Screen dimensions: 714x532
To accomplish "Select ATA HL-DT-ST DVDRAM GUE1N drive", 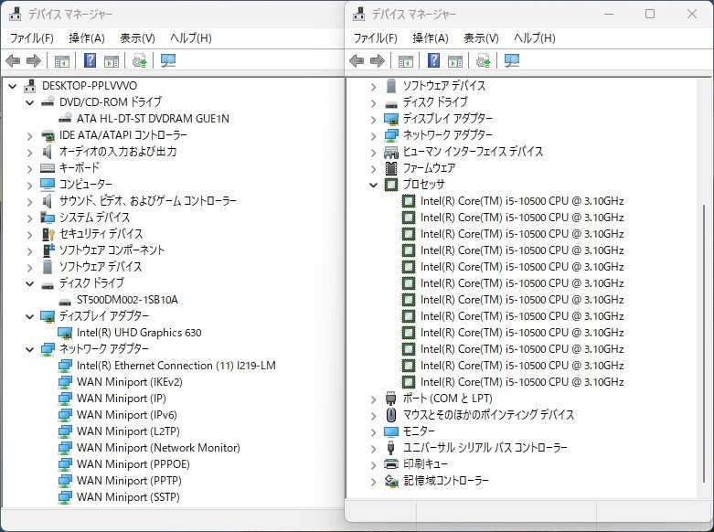I will point(153,119).
